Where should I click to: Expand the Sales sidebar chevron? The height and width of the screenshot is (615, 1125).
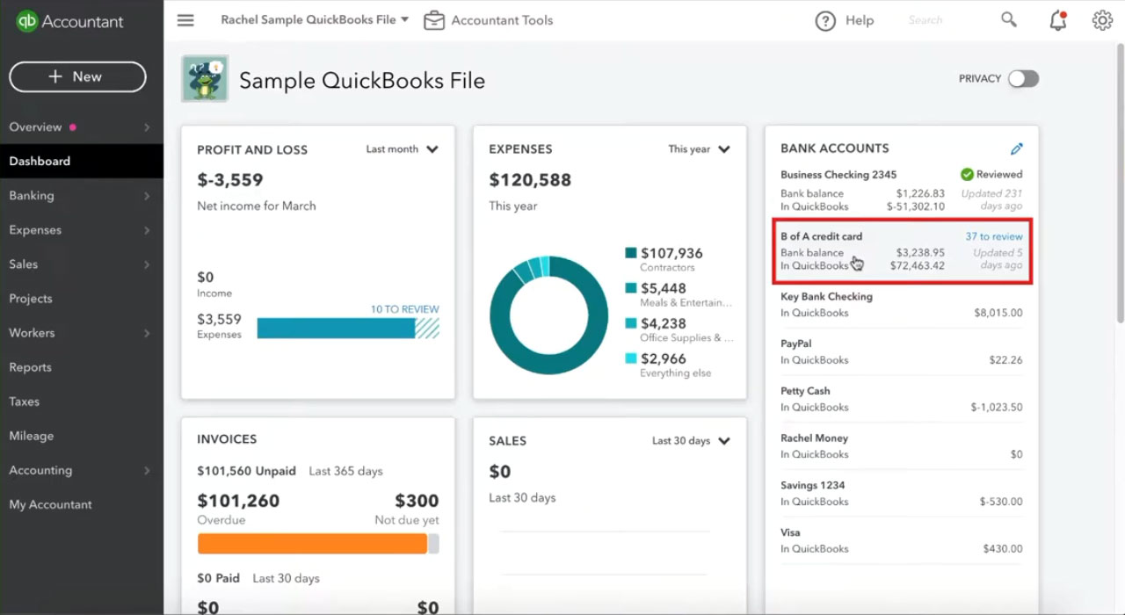[147, 264]
